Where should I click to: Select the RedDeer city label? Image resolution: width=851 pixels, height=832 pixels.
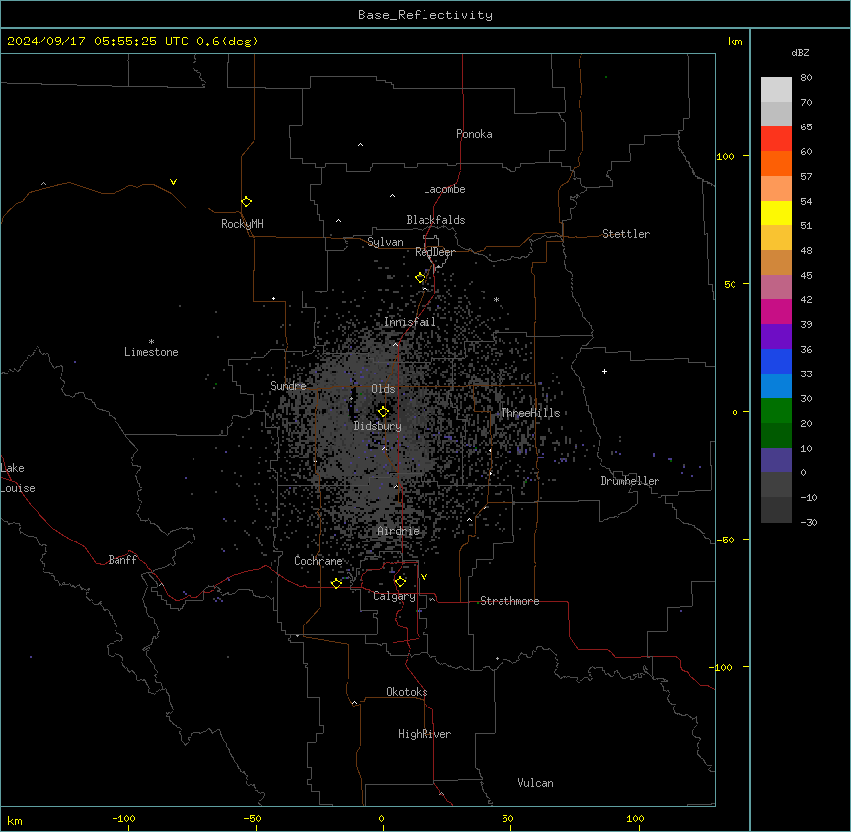click(x=434, y=252)
